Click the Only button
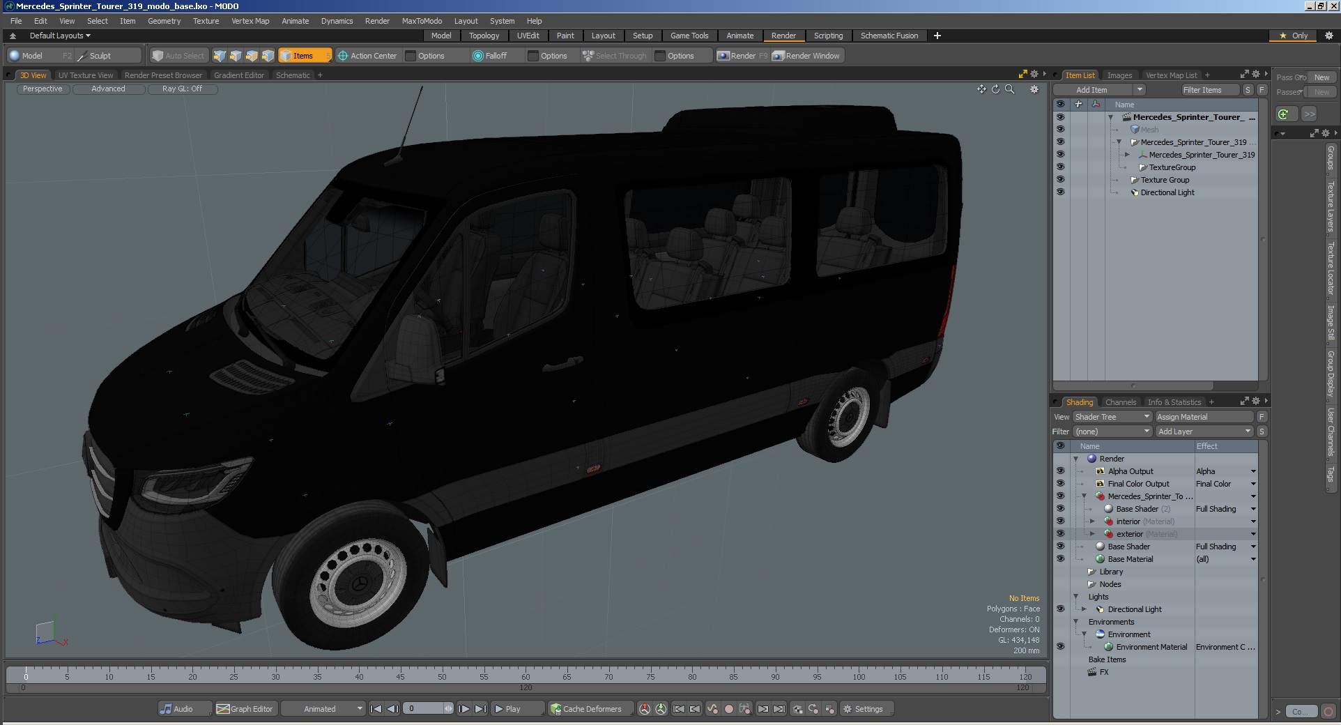 click(x=1294, y=36)
